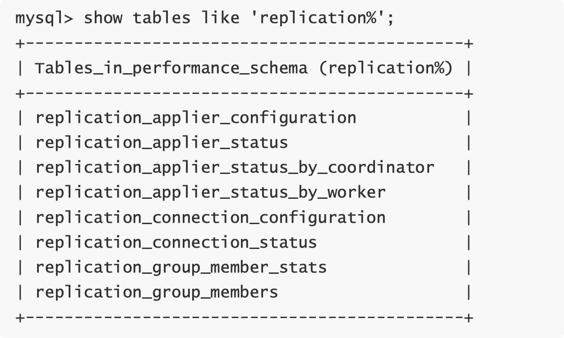Viewport: 564px width, 338px height.
Task: Click the dashed separator below the header
Action: click(244, 94)
